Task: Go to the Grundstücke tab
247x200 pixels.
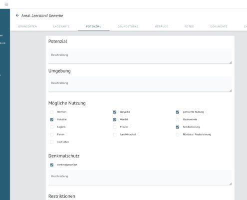Action: [x=128, y=26]
